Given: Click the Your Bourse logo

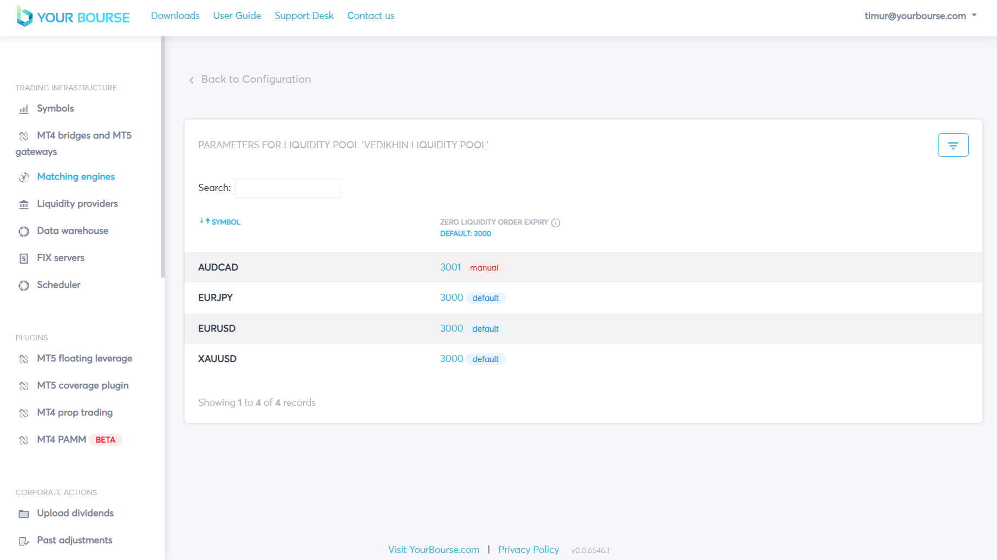Looking at the screenshot, I should tap(73, 17).
